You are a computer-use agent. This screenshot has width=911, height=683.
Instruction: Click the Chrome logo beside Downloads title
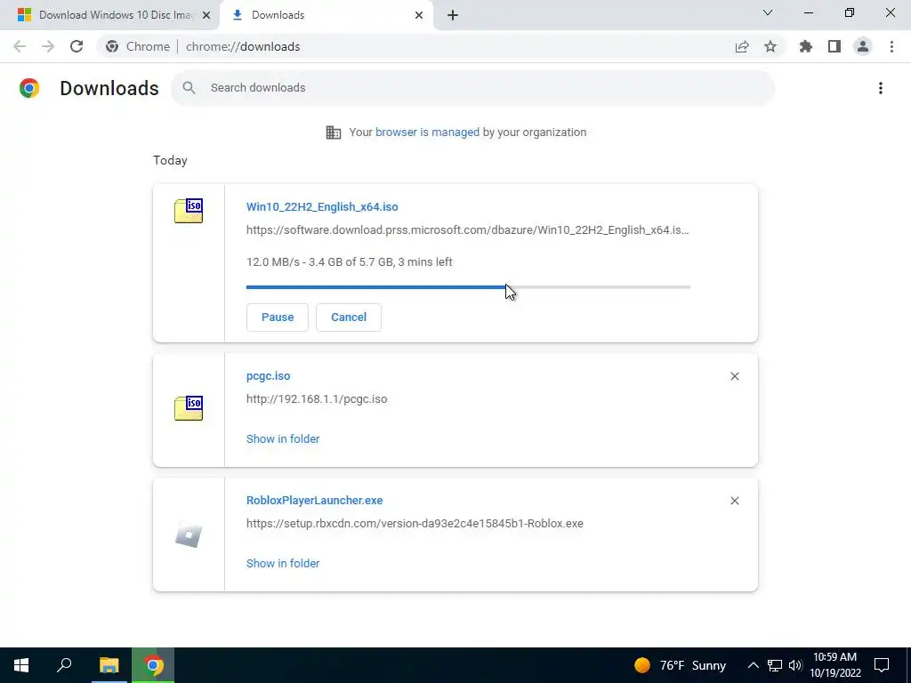(29, 88)
